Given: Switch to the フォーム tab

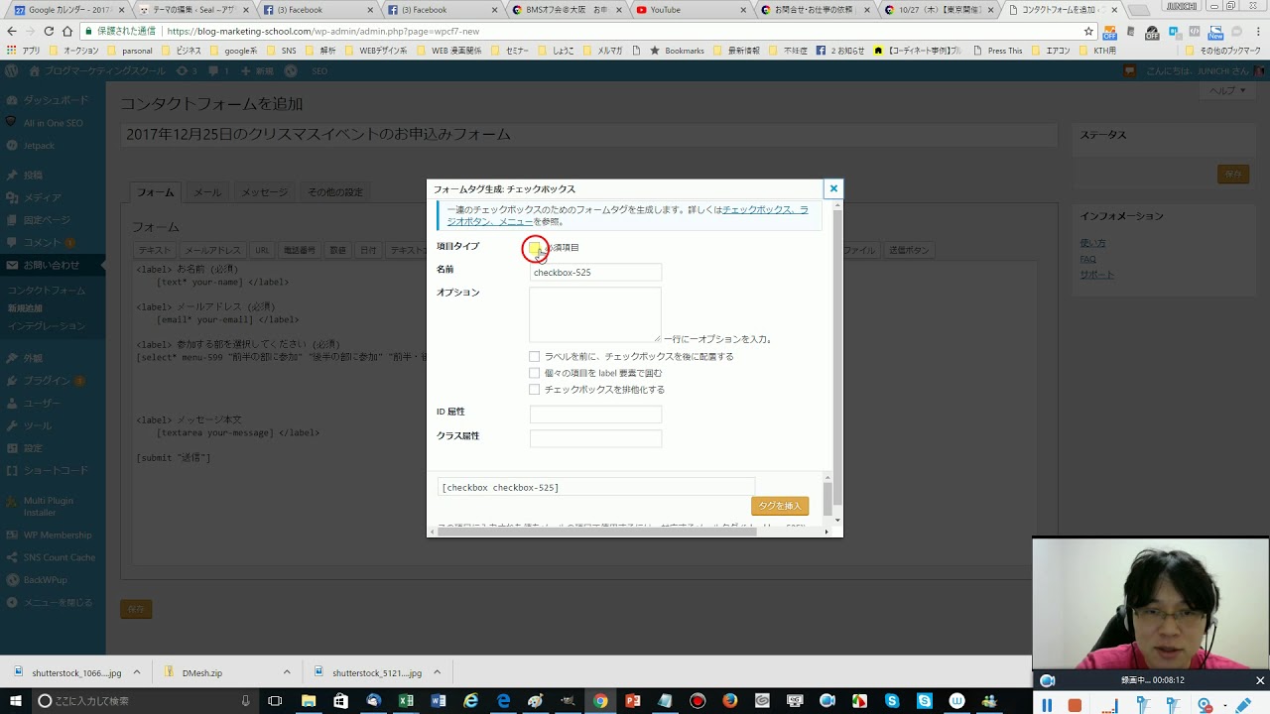Looking at the screenshot, I should click(x=155, y=192).
